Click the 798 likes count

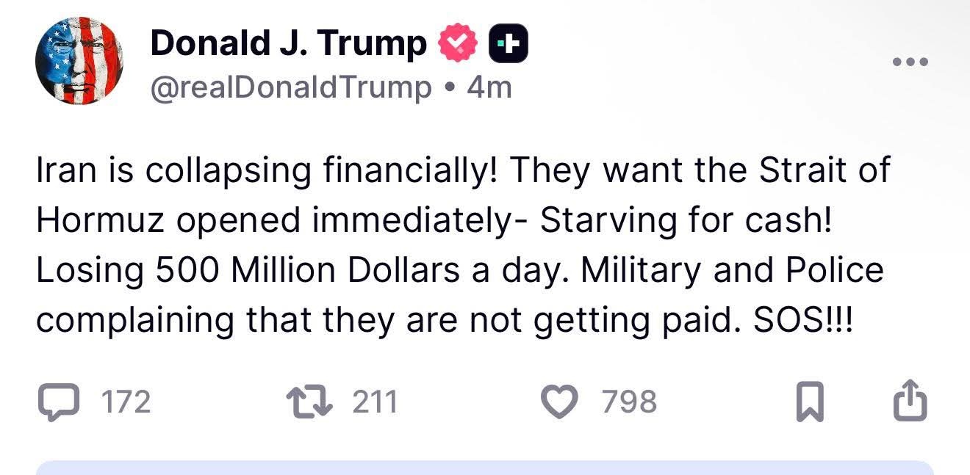tap(628, 402)
